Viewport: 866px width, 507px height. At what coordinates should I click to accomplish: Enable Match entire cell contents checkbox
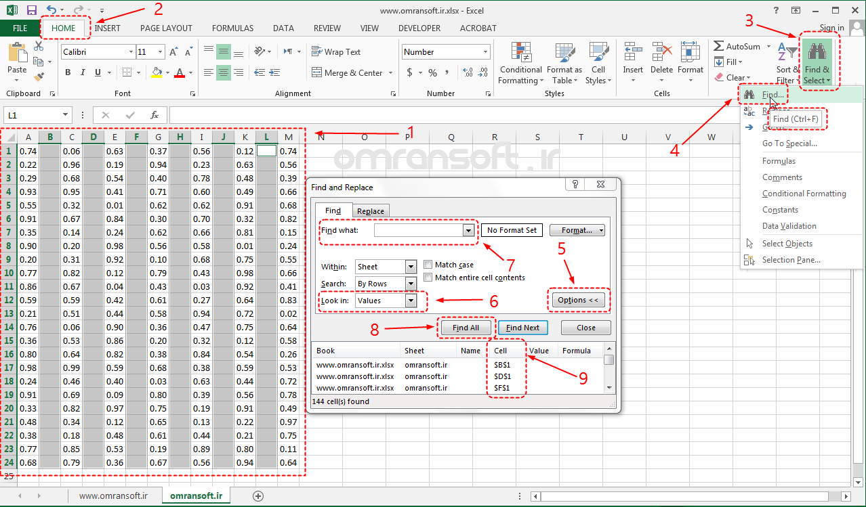tap(428, 278)
